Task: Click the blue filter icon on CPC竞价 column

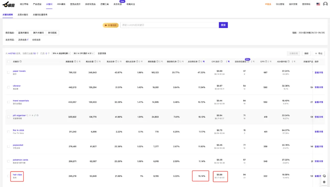Action: click(x=229, y=62)
